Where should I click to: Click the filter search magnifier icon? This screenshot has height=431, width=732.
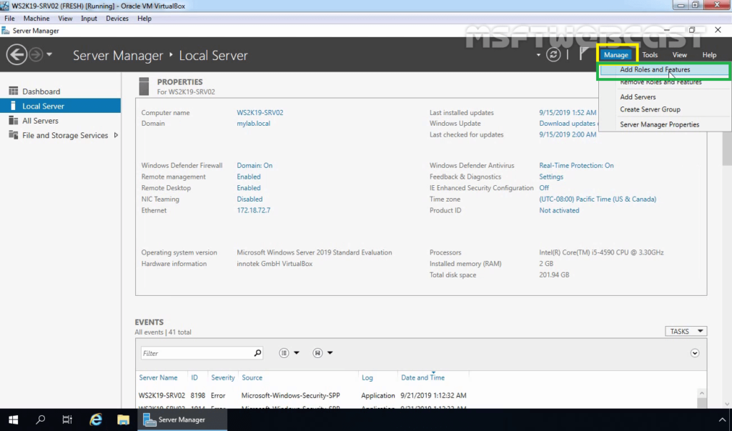257,353
